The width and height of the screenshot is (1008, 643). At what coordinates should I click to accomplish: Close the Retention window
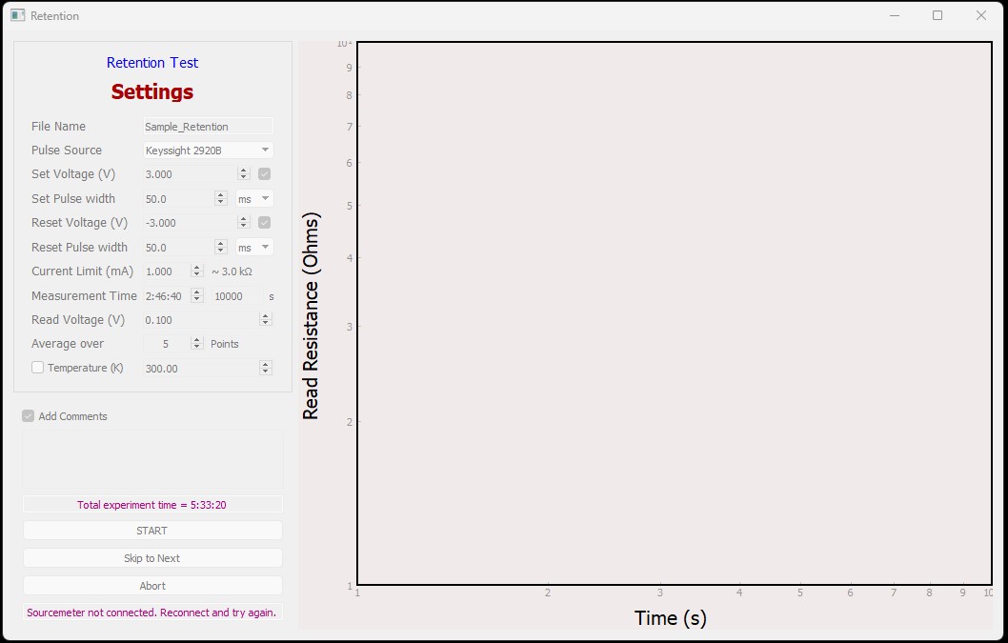point(981,15)
